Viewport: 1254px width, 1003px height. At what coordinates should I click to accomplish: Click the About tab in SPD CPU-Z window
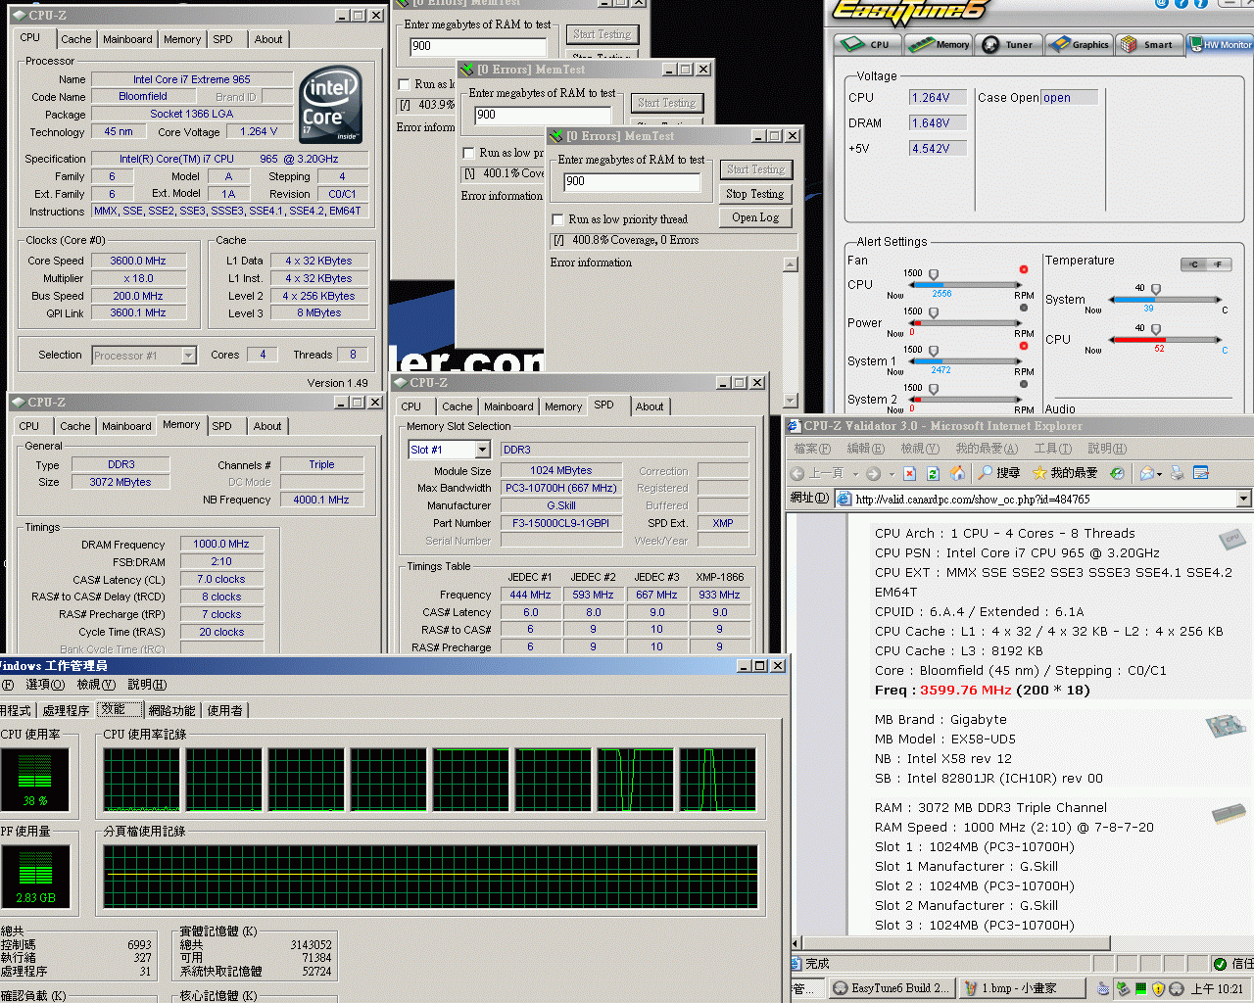click(x=649, y=406)
